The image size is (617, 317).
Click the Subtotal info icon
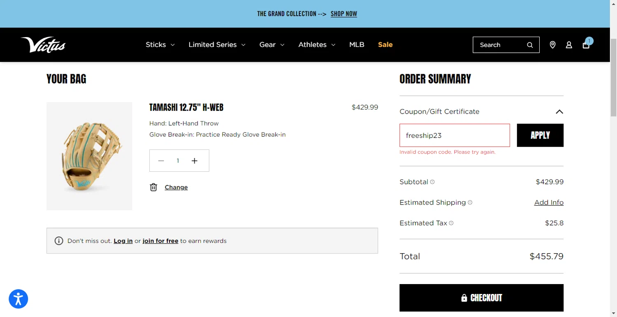point(432,182)
